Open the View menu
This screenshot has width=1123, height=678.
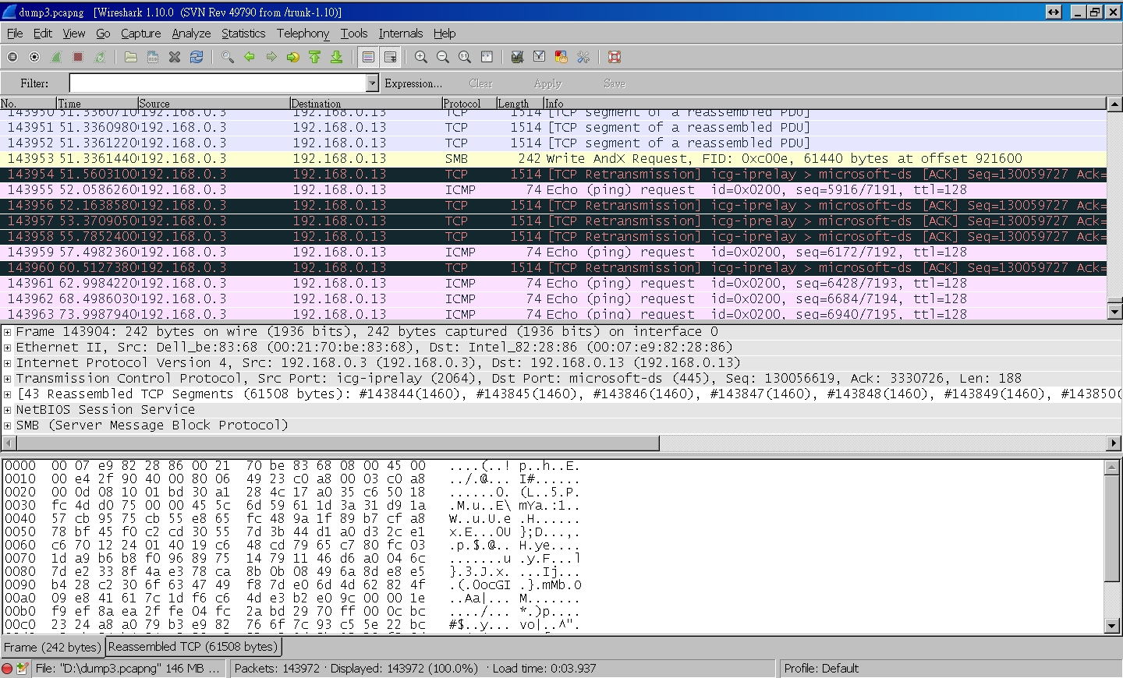74,34
